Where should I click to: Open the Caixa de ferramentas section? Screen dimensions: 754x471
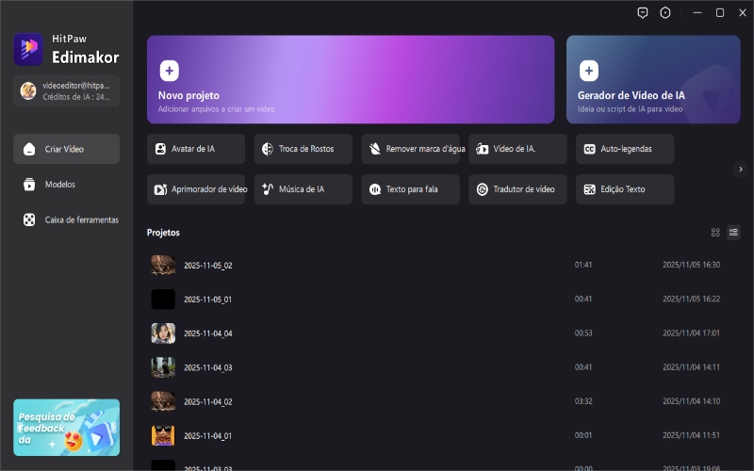(x=66, y=219)
